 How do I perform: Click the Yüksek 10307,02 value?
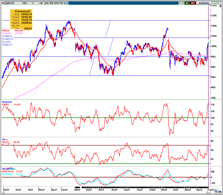26,17
